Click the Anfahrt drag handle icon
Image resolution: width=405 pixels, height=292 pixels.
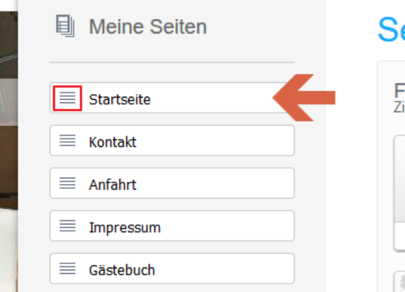click(x=68, y=183)
